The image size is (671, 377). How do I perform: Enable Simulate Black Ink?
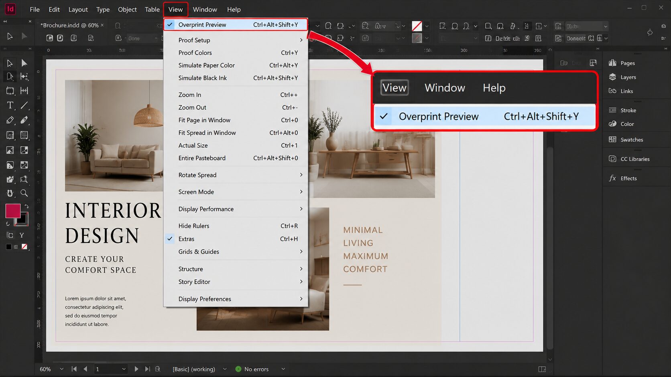pos(236,78)
